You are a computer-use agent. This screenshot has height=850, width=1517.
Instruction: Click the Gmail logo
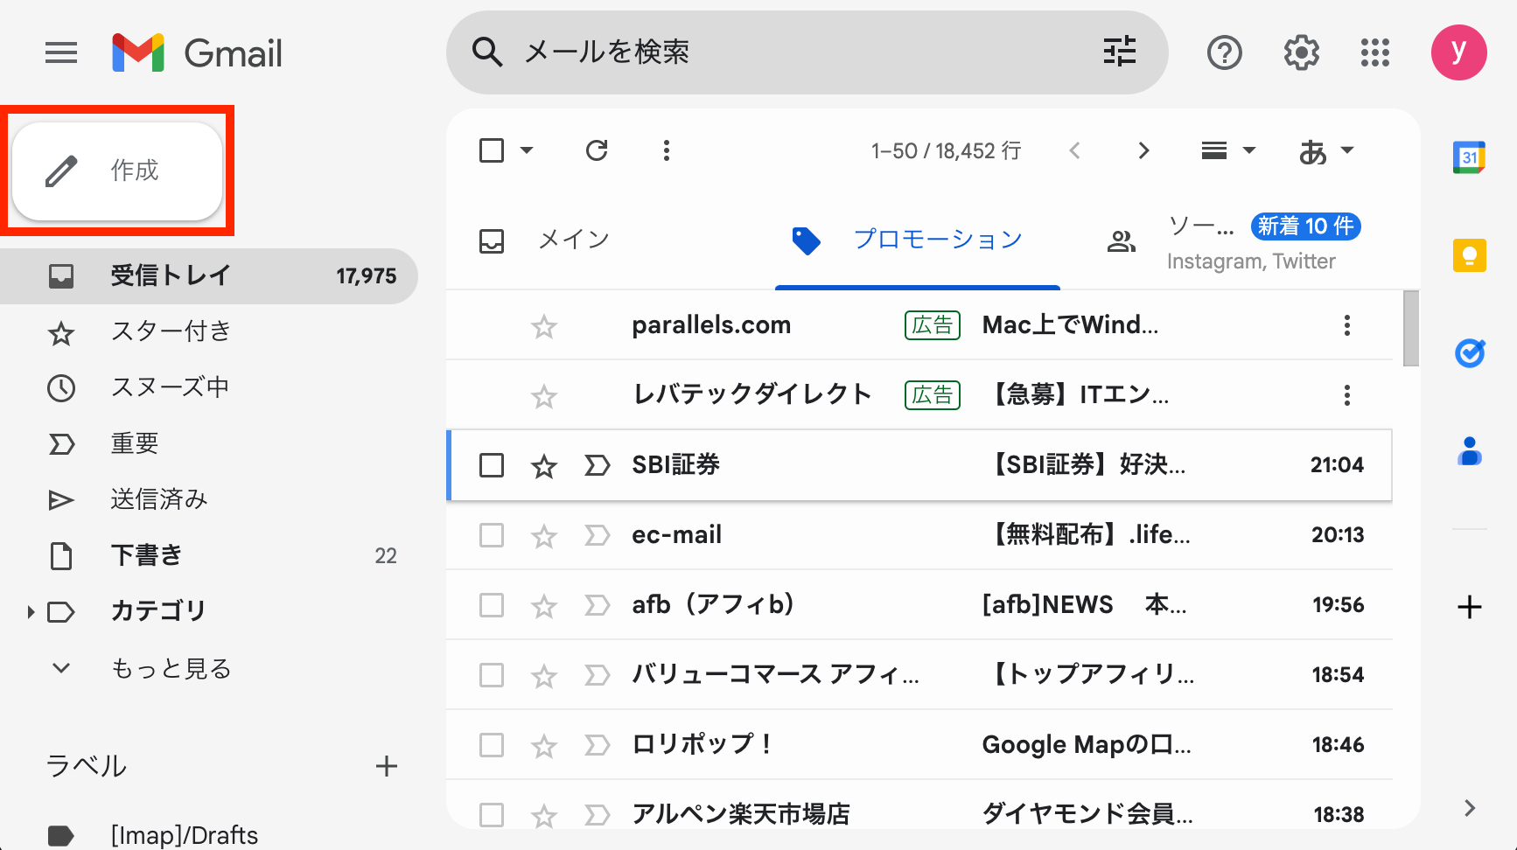tap(198, 53)
